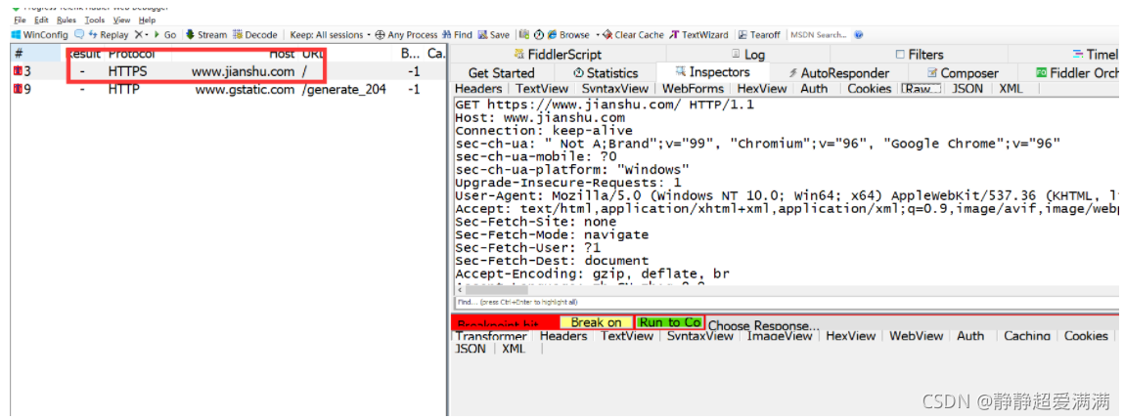This screenshot has height=419, width=1124.
Task: Select request Cookies inspector tab
Action: (x=869, y=89)
